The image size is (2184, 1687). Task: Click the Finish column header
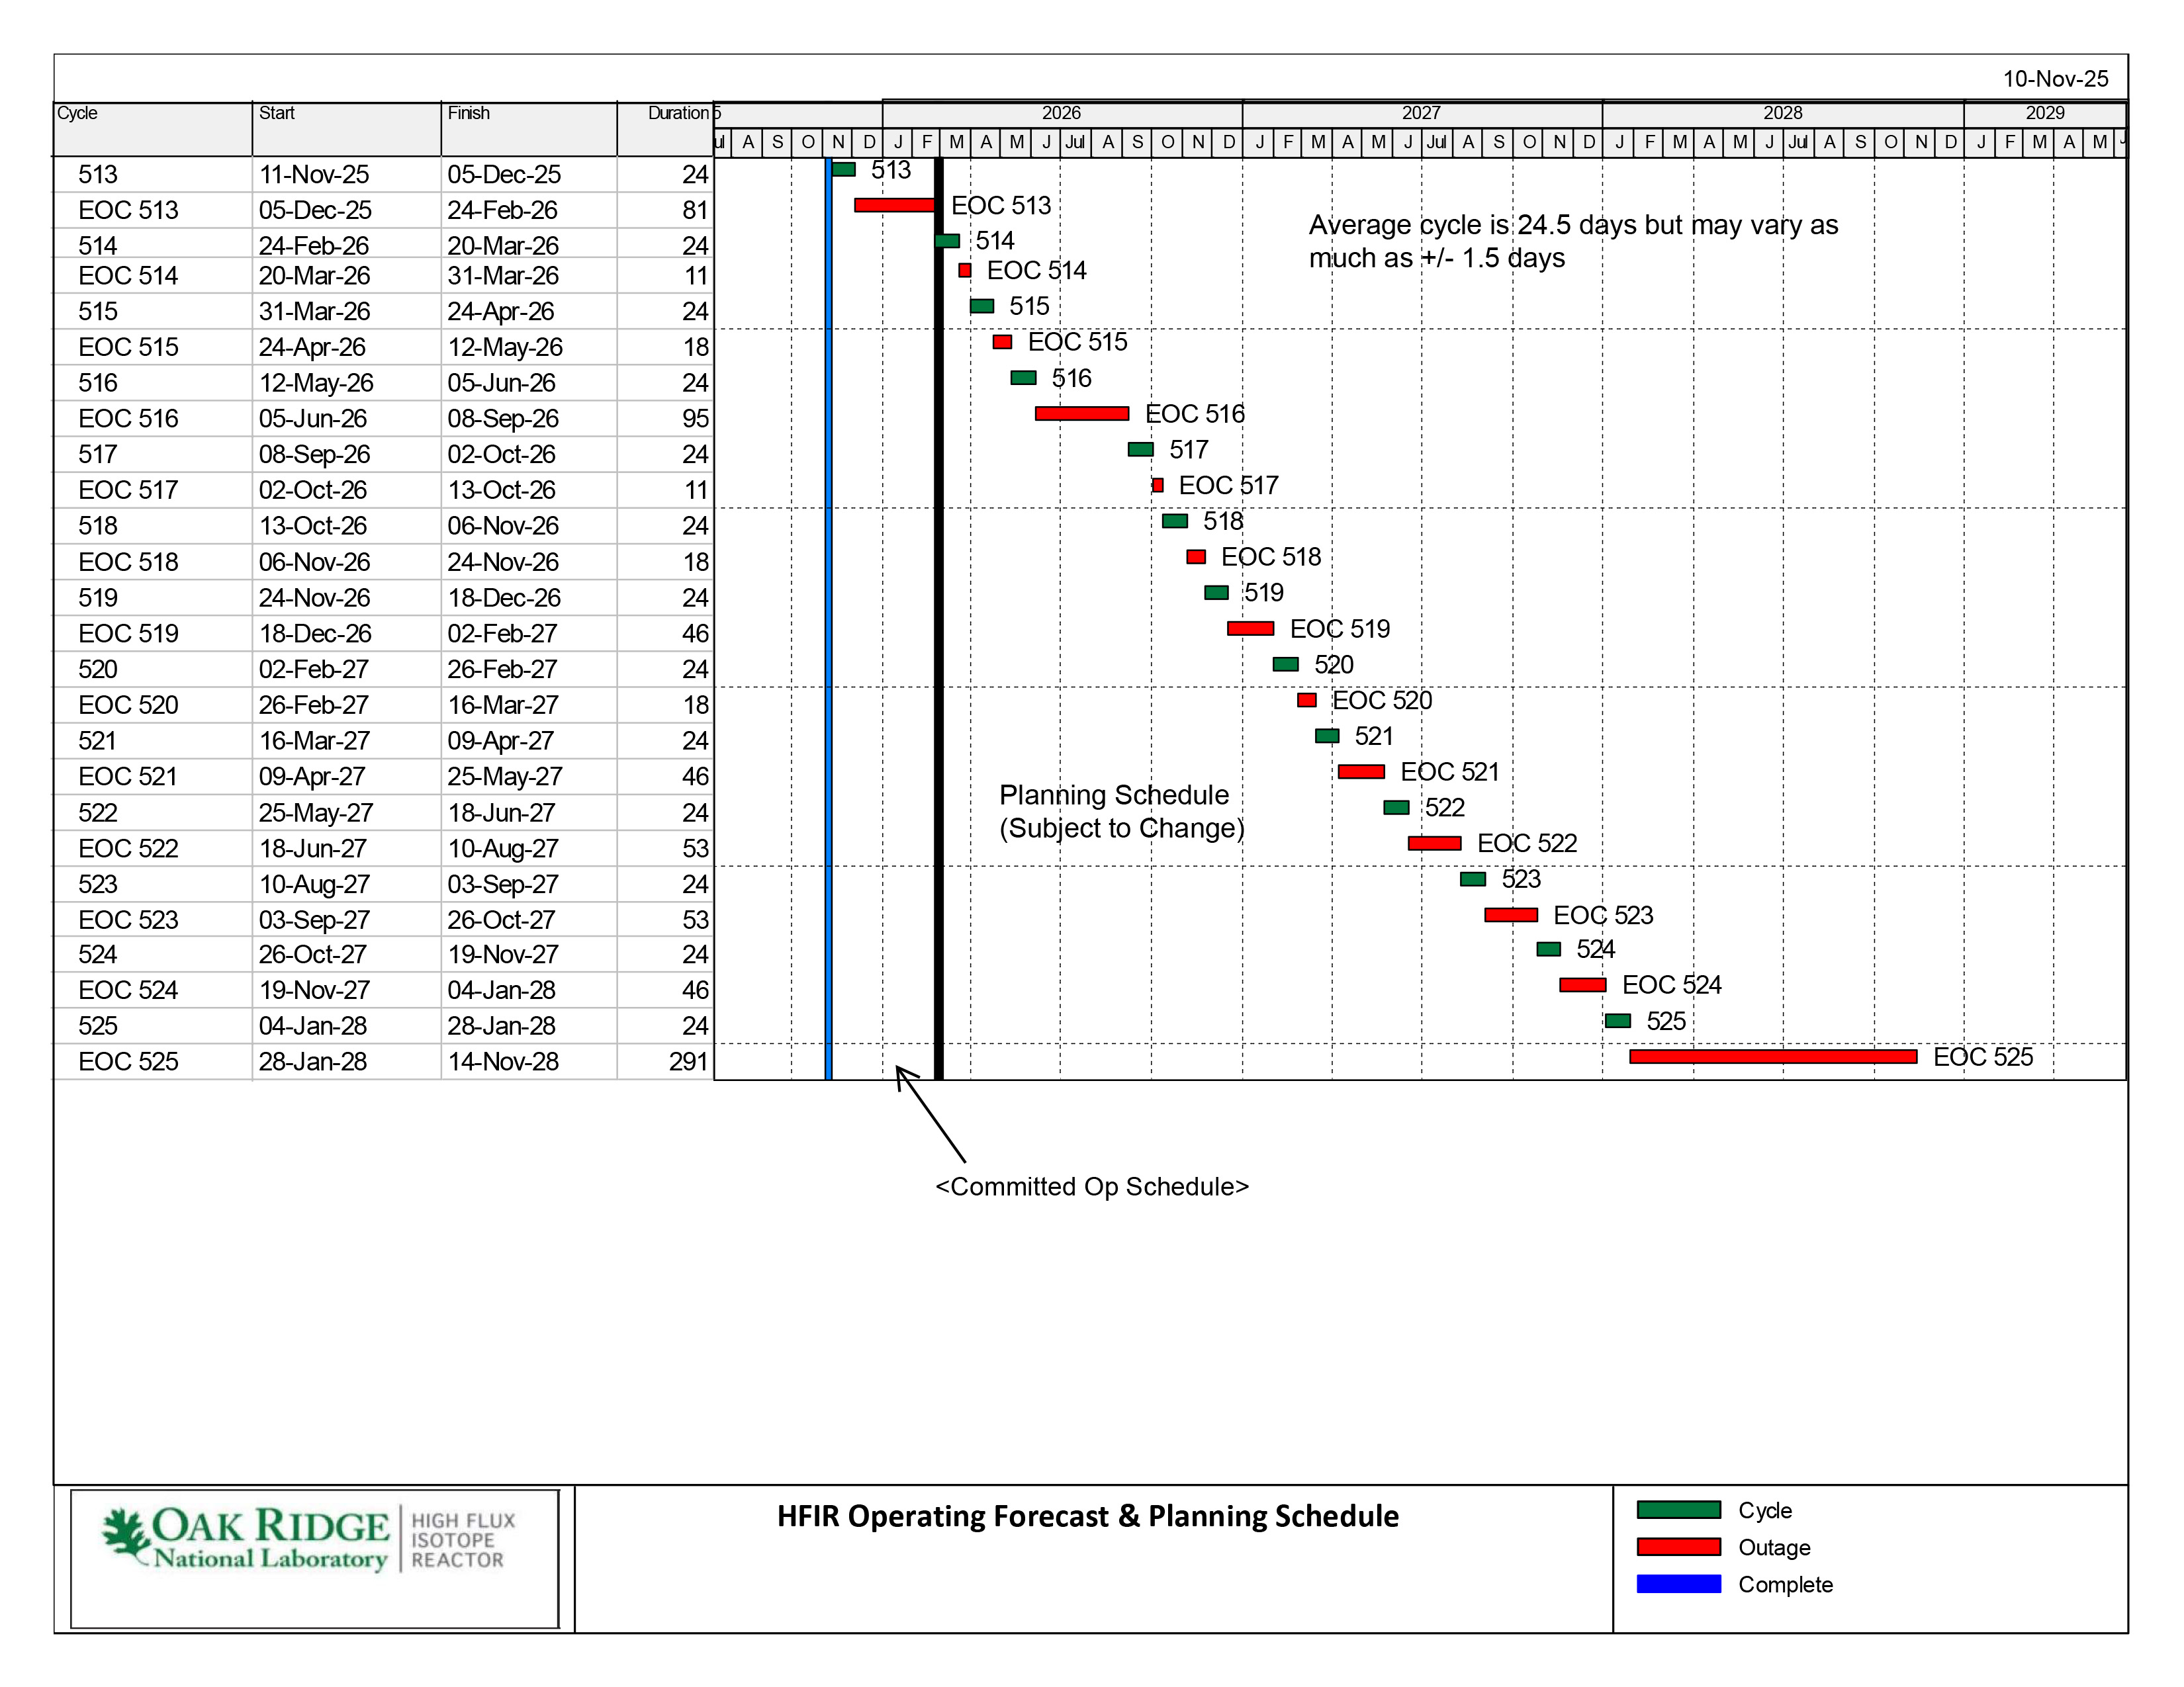(468, 113)
